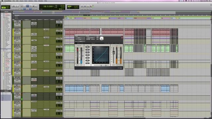Image resolution: width=212 pixels, height=119 pixels.
Task: Select the Zoomer tool in the toolbar
Action: 22,6
